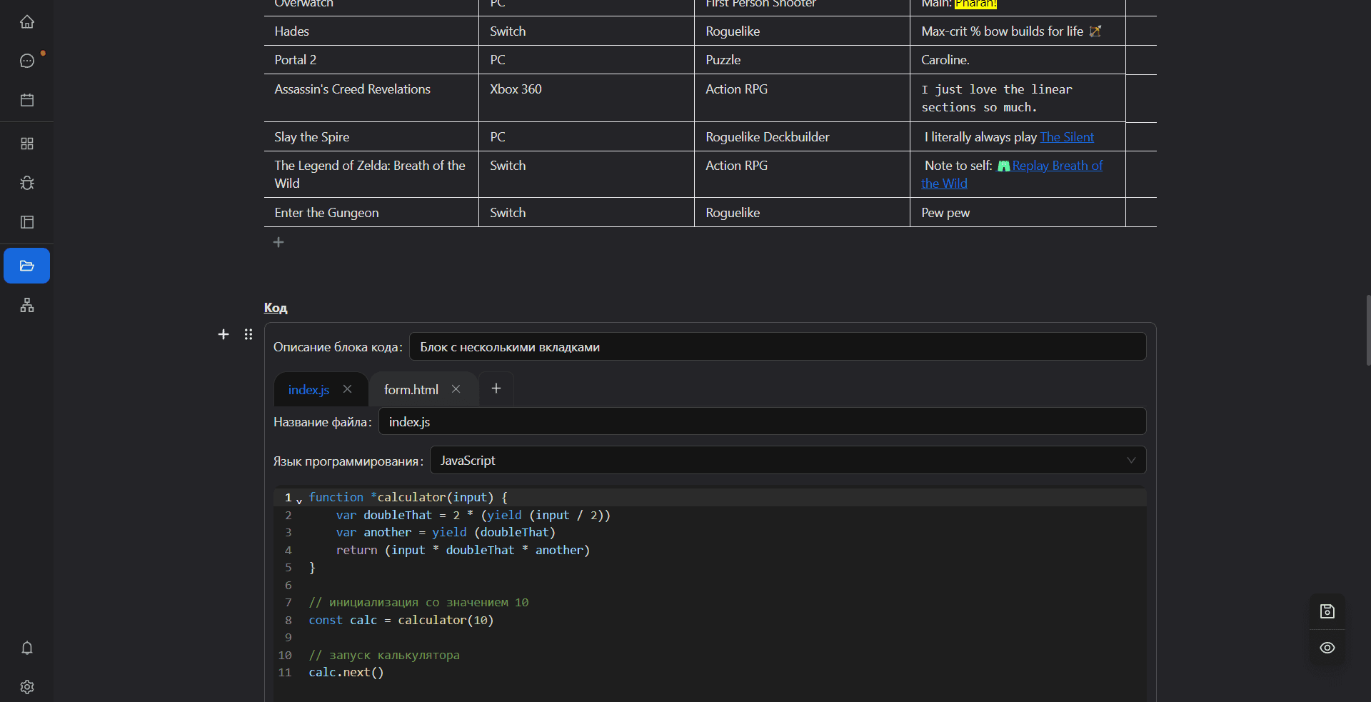Screen dimensions: 1371x702
Task: Open the dashboard grid icon
Action: coord(27,144)
